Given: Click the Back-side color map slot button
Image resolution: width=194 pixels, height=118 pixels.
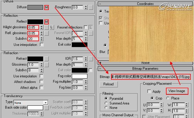Looking at the screenshot, I should click(x=46, y=108).
